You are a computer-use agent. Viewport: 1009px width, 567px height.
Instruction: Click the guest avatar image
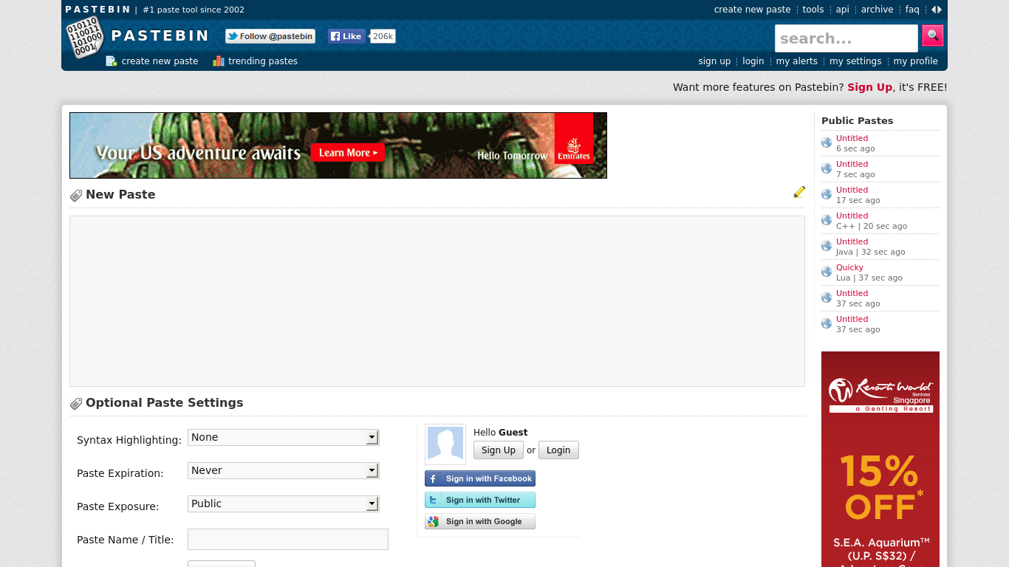pos(445,444)
